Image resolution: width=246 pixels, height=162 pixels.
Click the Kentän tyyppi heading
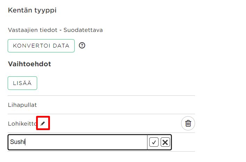click(32, 10)
